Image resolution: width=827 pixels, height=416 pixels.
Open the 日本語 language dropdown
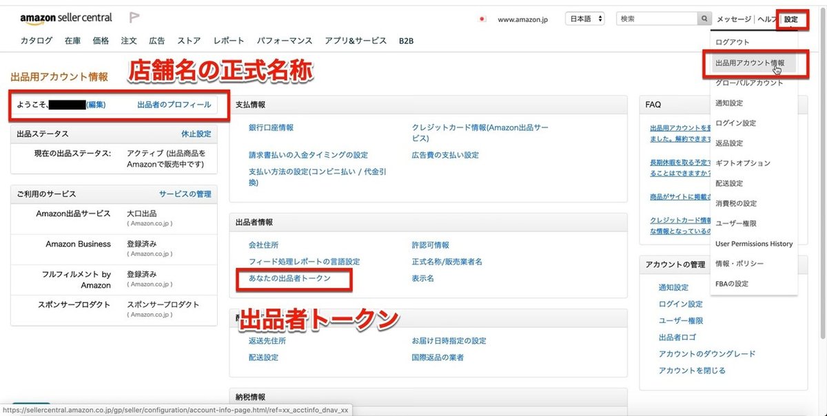[585, 19]
